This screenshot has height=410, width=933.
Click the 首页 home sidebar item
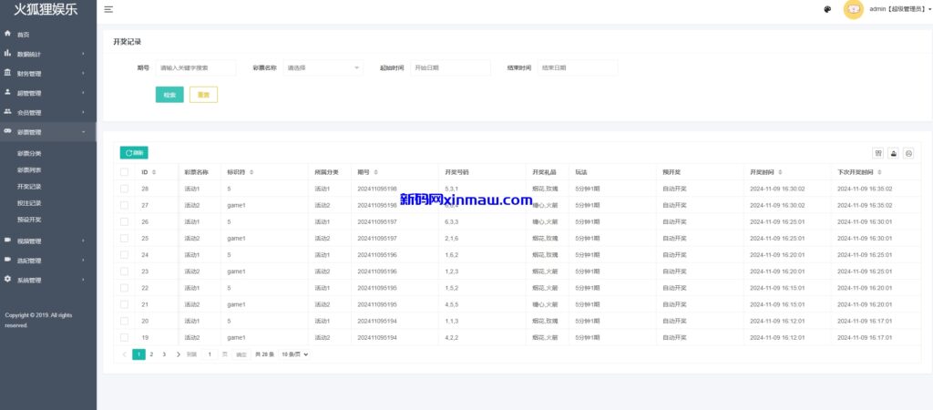coord(23,34)
